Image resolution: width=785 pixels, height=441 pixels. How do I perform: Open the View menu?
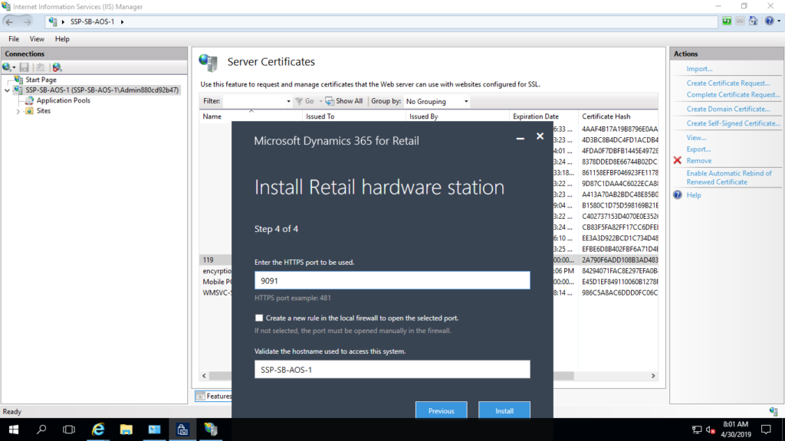[x=37, y=39]
